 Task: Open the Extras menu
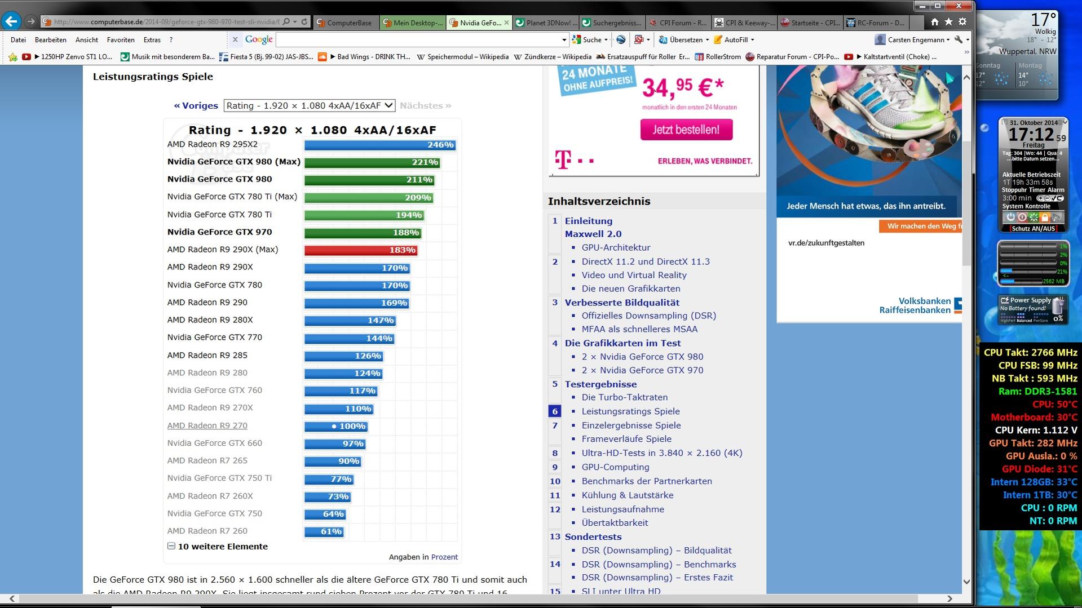(x=152, y=39)
